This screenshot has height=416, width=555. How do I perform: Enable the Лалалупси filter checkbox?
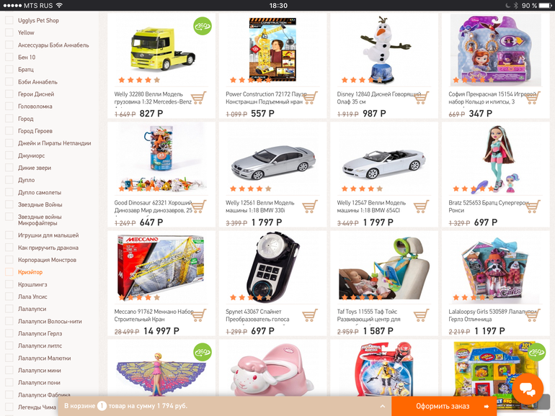pyautogui.click(x=9, y=309)
